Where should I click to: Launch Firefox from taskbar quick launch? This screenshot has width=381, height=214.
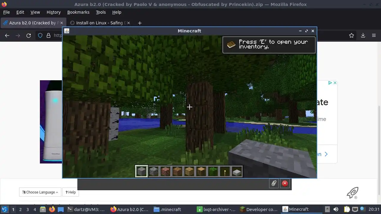pos(52,209)
